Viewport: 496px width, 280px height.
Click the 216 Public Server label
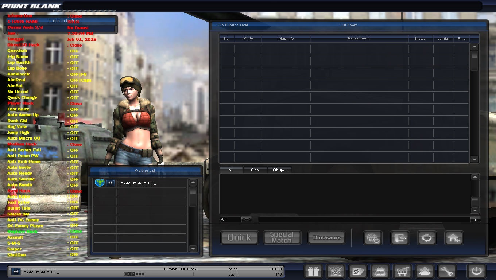tap(233, 25)
